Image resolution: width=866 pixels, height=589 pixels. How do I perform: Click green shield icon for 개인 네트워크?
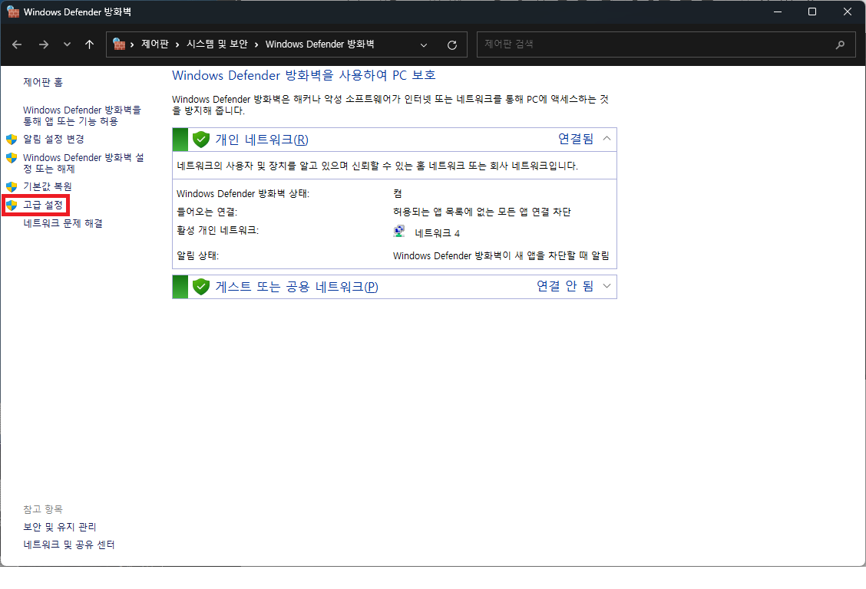(x=201, y=140)
